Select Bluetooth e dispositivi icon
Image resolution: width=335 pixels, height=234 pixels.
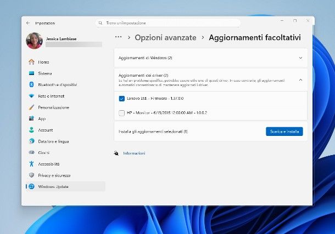pos(32,85)
